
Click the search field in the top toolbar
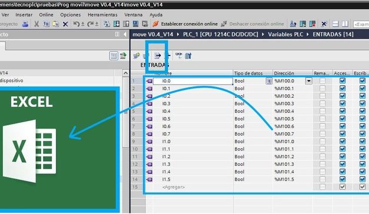[361, 24]
